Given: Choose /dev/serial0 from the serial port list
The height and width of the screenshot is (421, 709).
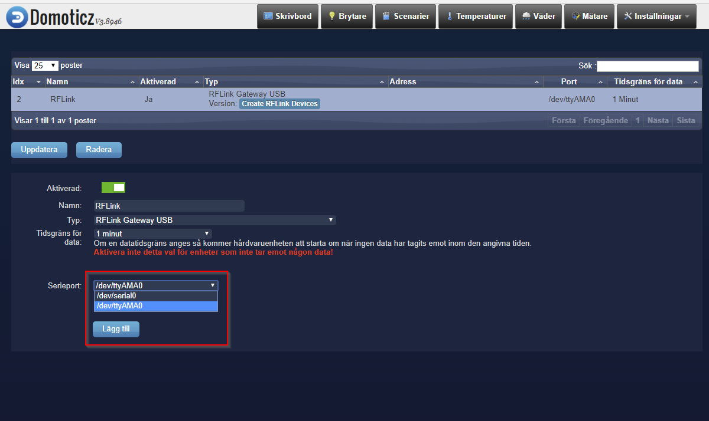Looking at the screenshot, I should pyautogui.click(x=156, y=296).
